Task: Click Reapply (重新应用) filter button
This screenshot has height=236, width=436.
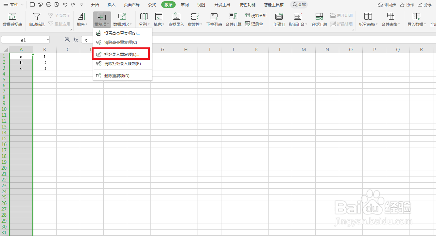Action: 59,24
